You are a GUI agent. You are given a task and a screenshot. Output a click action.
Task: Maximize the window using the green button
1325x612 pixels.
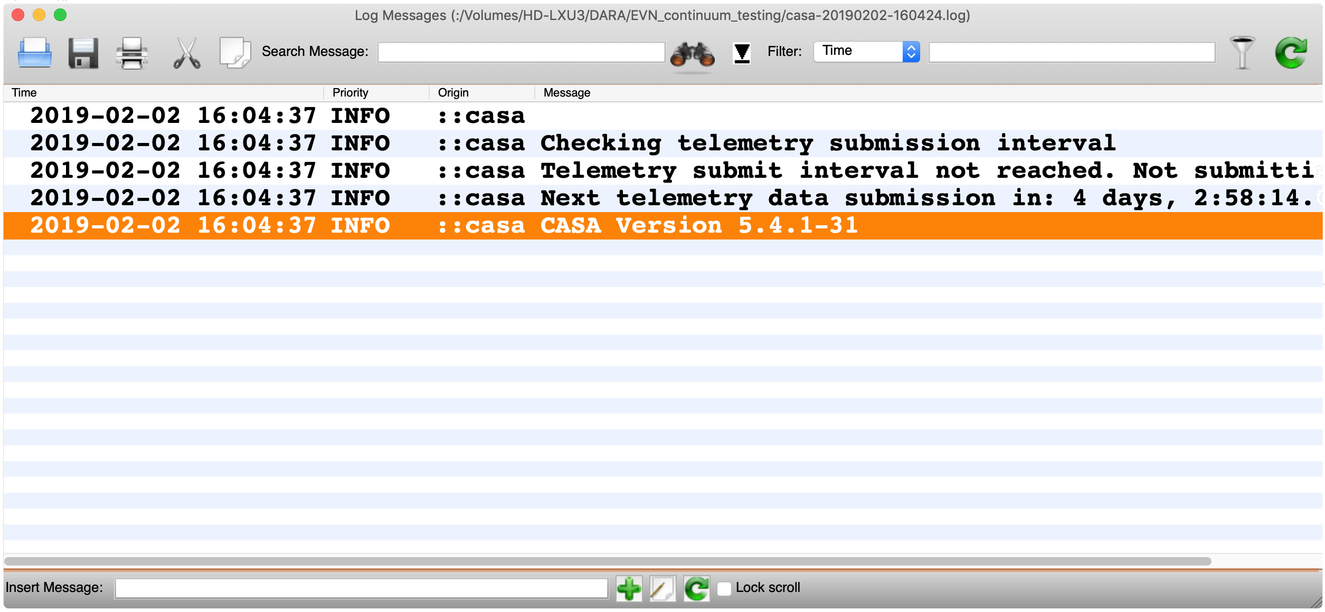[60, 15]
